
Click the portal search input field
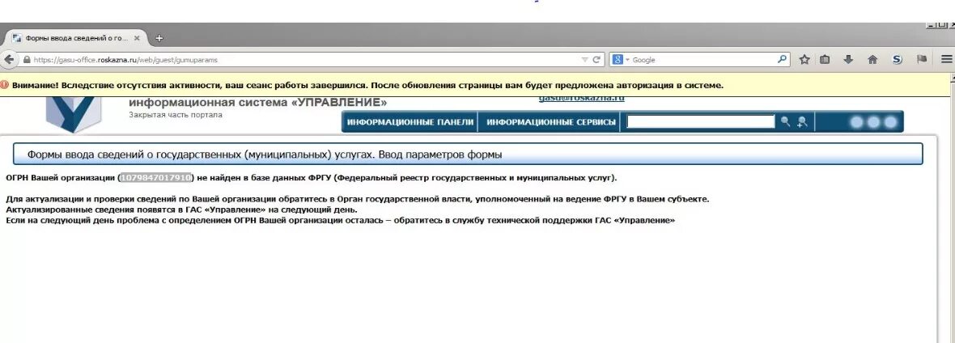(x=701, y=122)
